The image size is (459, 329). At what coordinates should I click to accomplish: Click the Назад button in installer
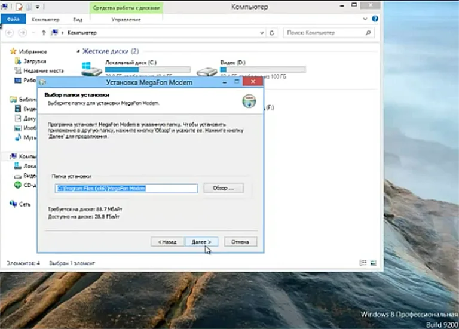pyautogui.click(x=167, y=242)
